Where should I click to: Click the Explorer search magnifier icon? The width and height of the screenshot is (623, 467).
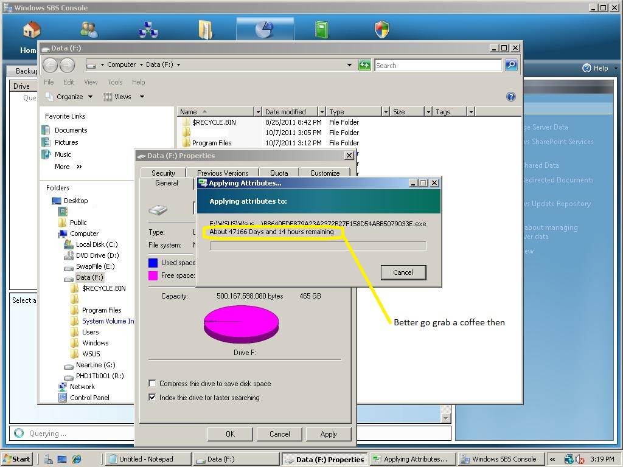point(511,65)
